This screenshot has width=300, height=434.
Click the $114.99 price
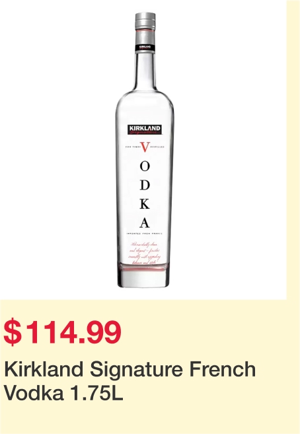(63, 332)
